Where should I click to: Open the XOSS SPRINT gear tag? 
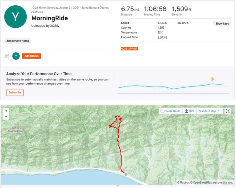(129, 49)
